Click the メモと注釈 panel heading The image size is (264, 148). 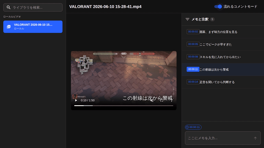coord(200,19)
